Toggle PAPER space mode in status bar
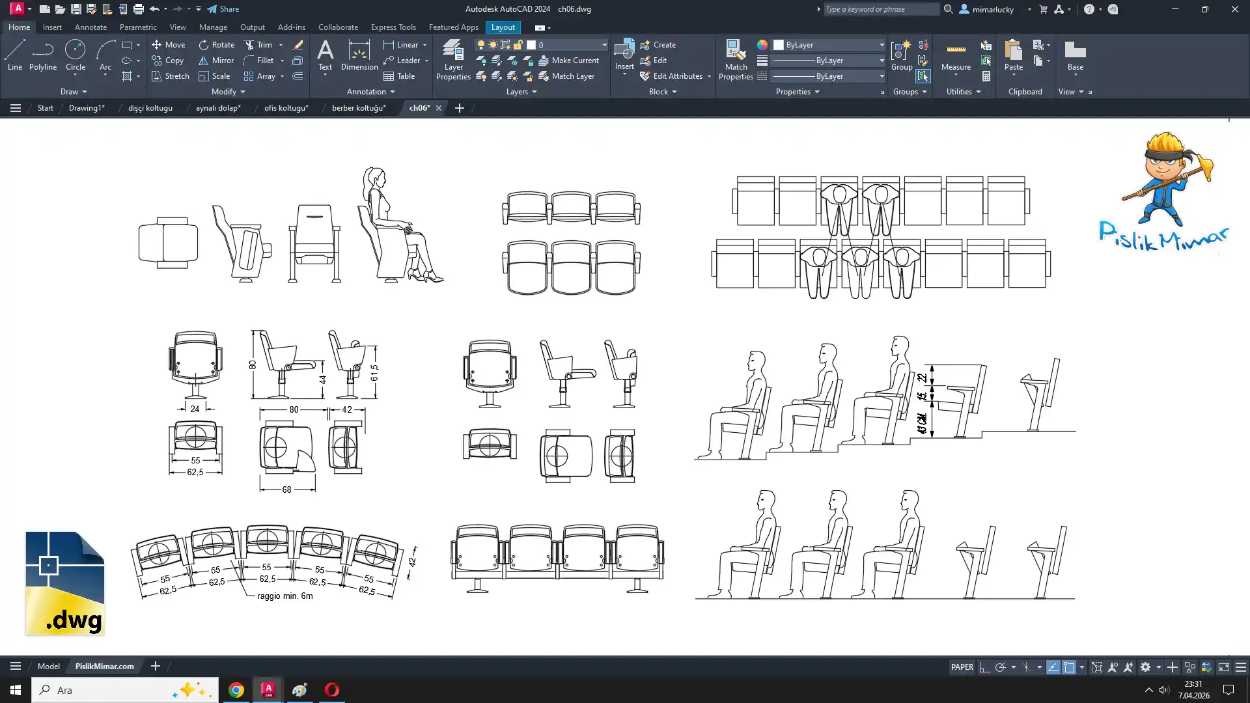The height and width of the screenshot is (703, 1250). [x=962, y=667]
